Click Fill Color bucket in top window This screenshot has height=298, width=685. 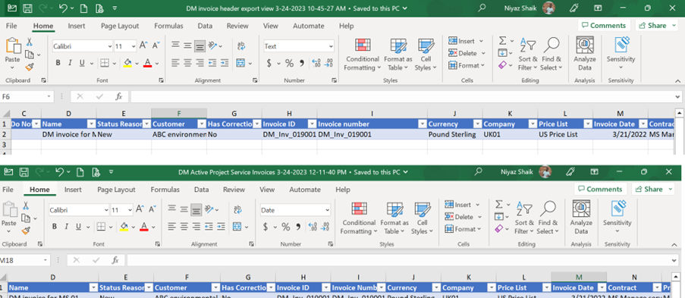tap(127, 64)
